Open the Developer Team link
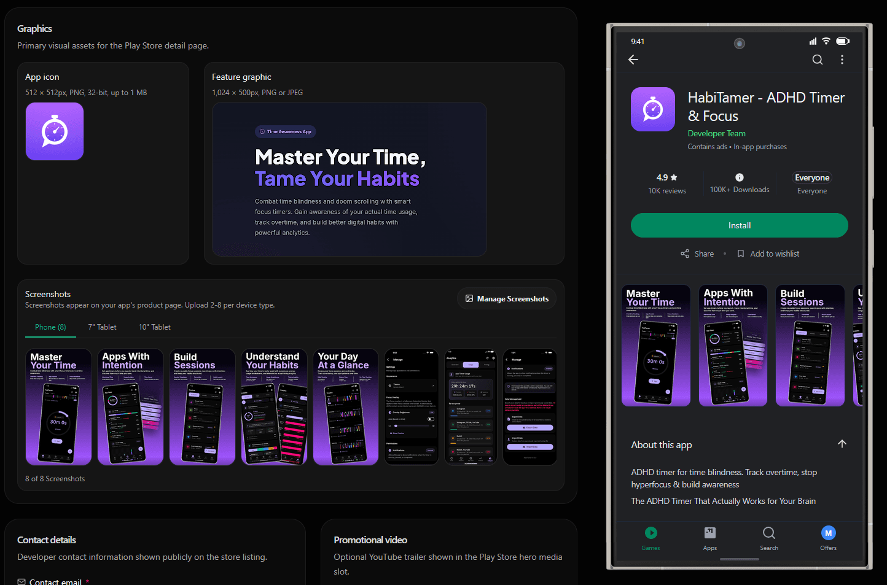The height and width of the screenshot is (585, 887). click(717, 133)
